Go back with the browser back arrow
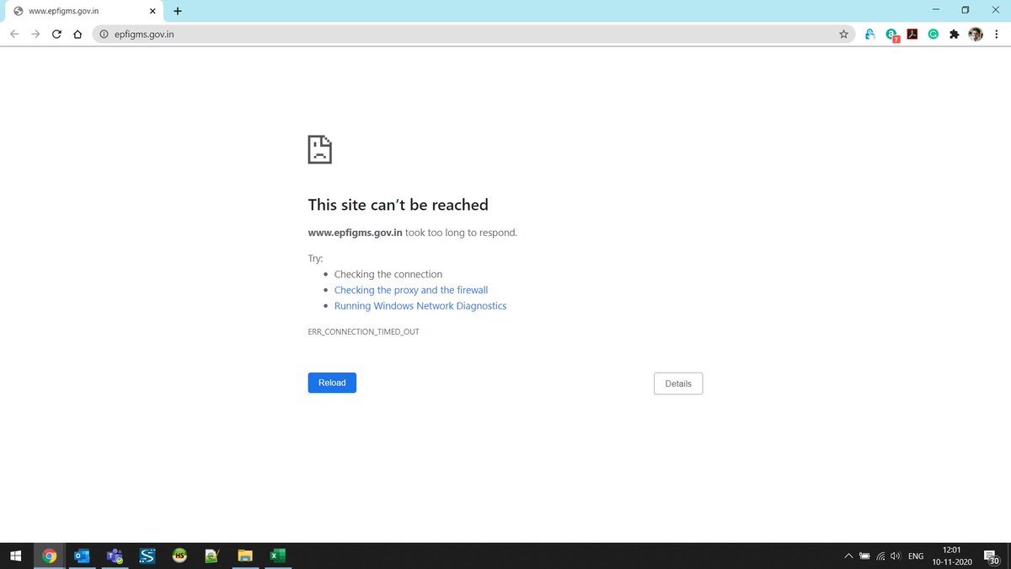The width and height of the screenshot is (1011, 569). [13, 35]
